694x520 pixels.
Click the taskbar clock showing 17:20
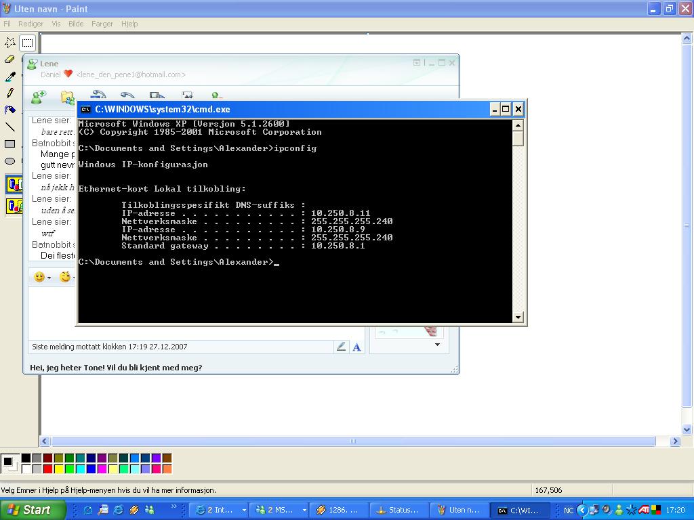tap(675, 511)
